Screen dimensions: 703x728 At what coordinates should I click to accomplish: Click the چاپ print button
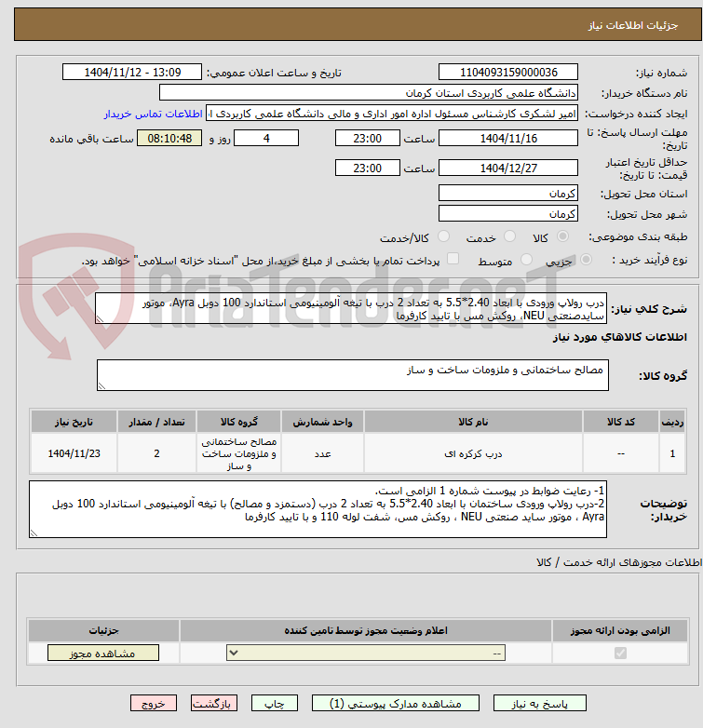click(275, 704)
